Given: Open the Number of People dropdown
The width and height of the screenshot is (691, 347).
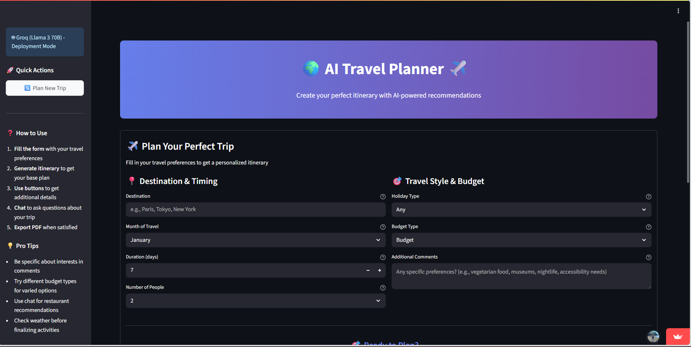Looking at the screenshot, I should [x=256, y=301].
